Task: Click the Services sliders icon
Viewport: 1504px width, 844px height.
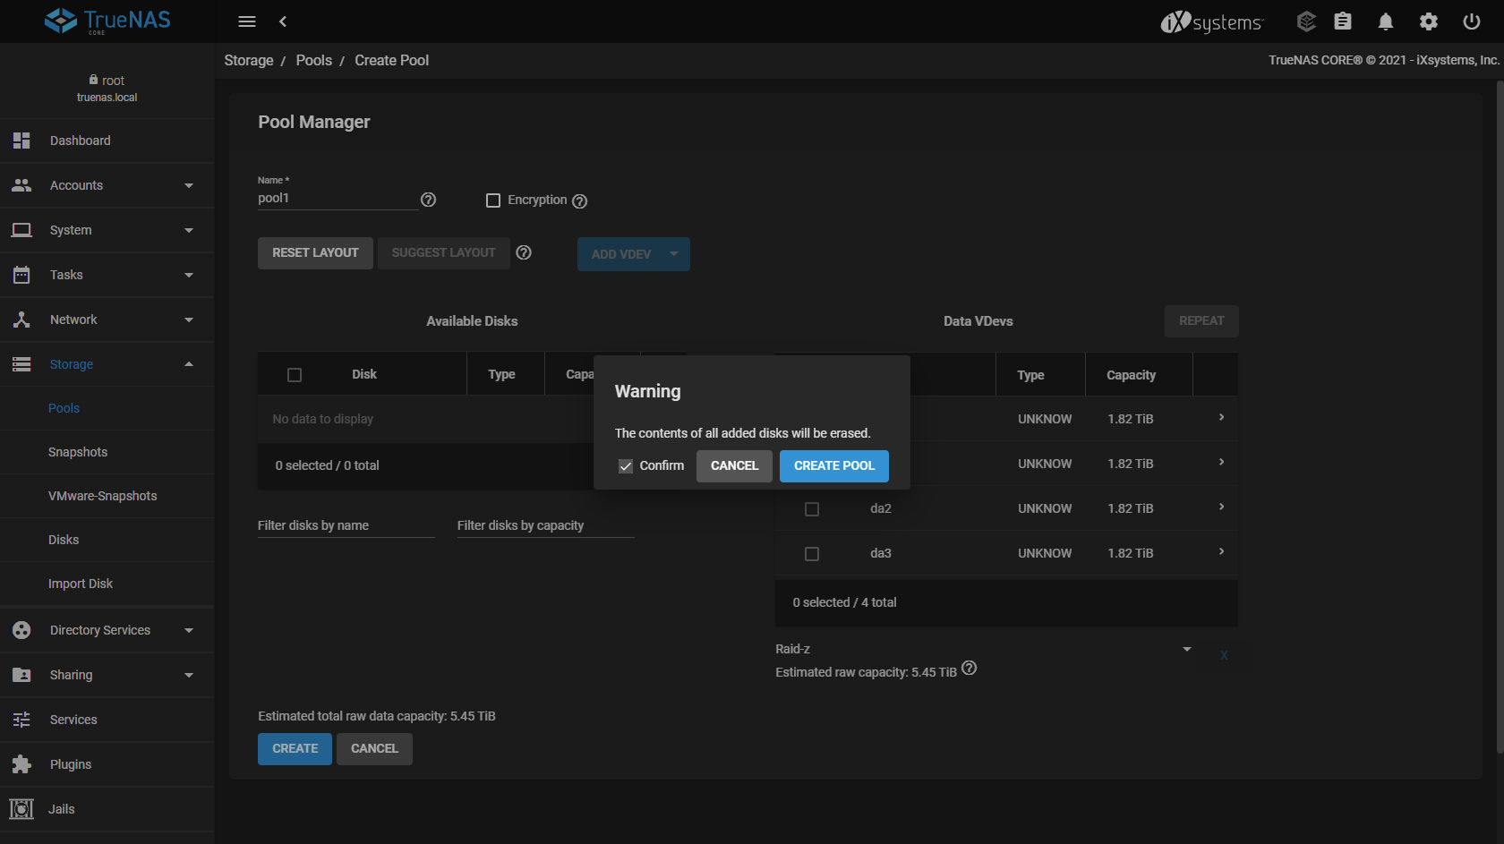Action: coord(21,720)
